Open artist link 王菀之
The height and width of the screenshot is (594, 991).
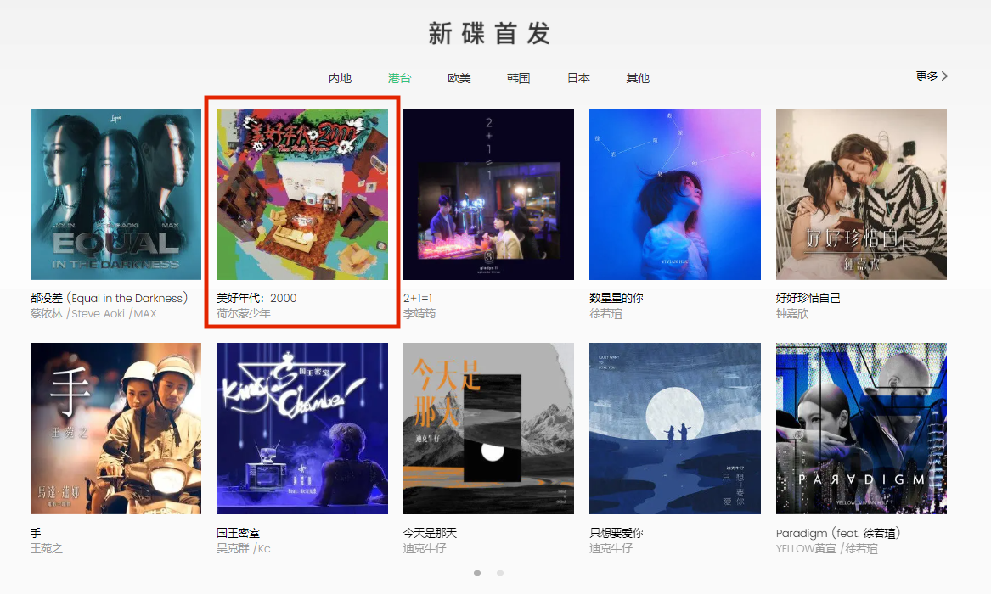click(46, 548)
